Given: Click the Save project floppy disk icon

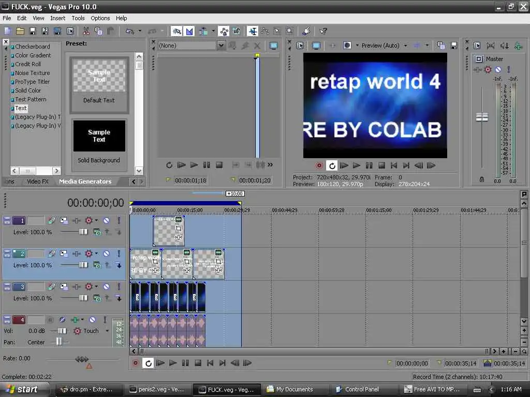Looking at the screenshot, I should tap(33, 31).
